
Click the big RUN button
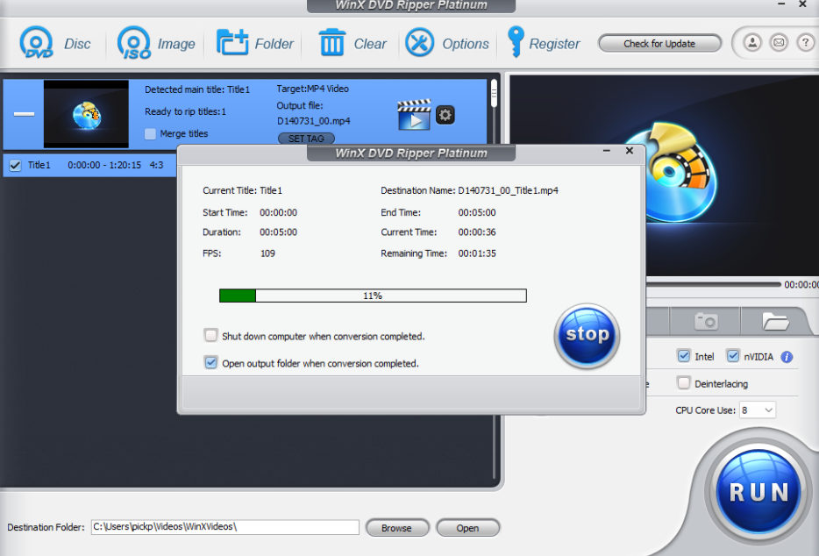click(x=758, y=492)
